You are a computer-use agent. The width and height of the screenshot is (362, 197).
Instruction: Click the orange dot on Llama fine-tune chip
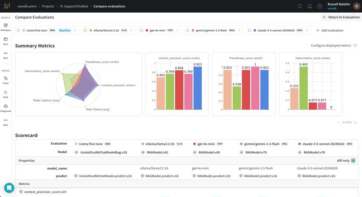pyautogui.click(x=24, y=30)
